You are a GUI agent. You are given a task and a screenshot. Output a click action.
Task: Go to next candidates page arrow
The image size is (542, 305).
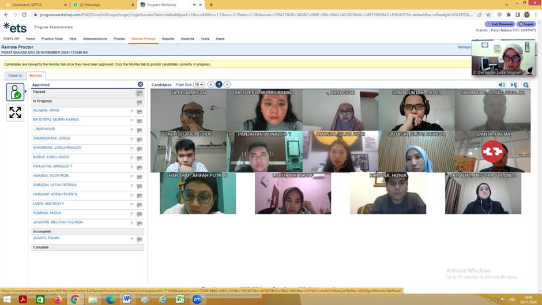point(227,84)
